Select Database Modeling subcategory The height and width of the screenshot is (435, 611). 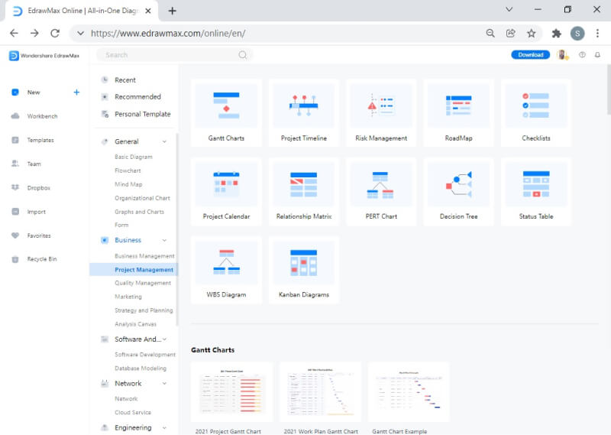[141, 368]
